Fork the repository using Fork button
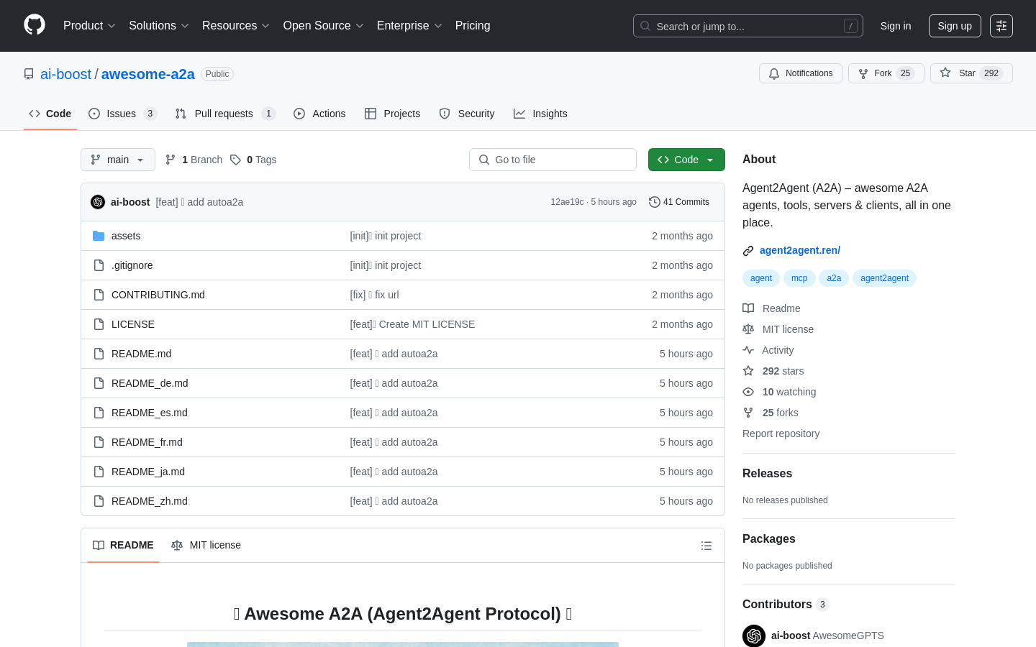Viewport: 1036px width, 647px height. (x=886, y=73)
